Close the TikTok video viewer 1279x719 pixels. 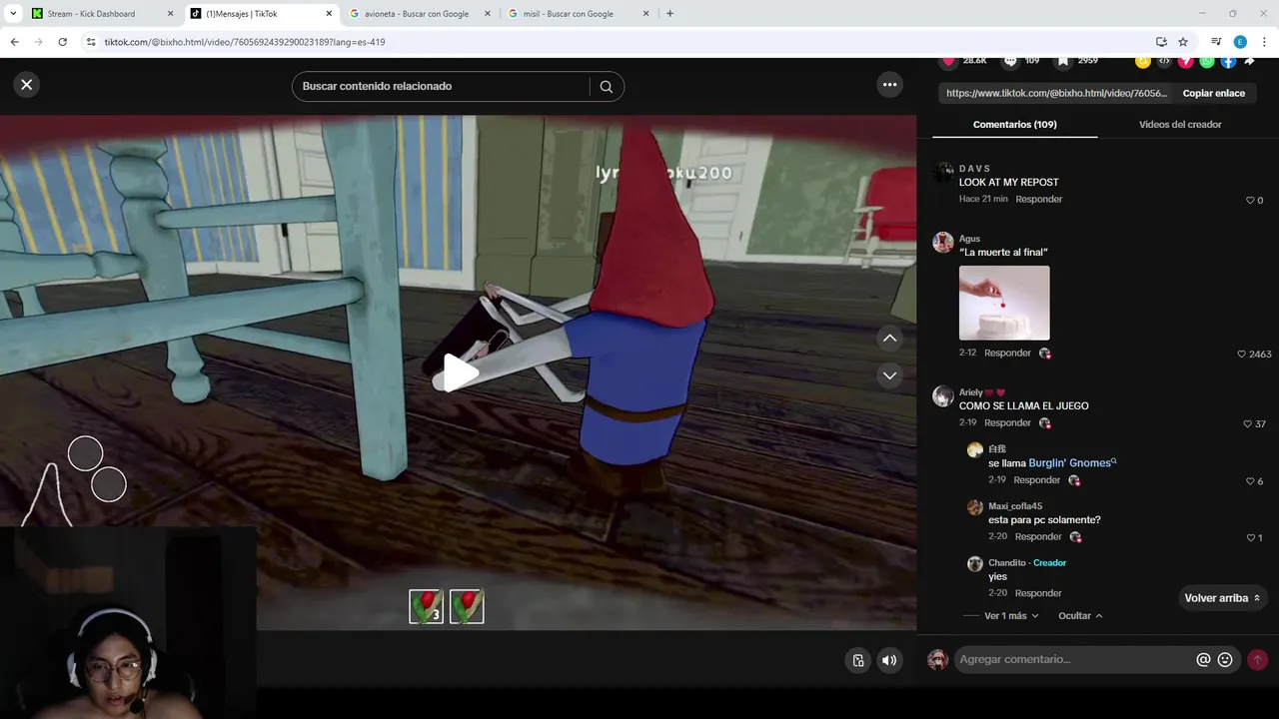27,85
